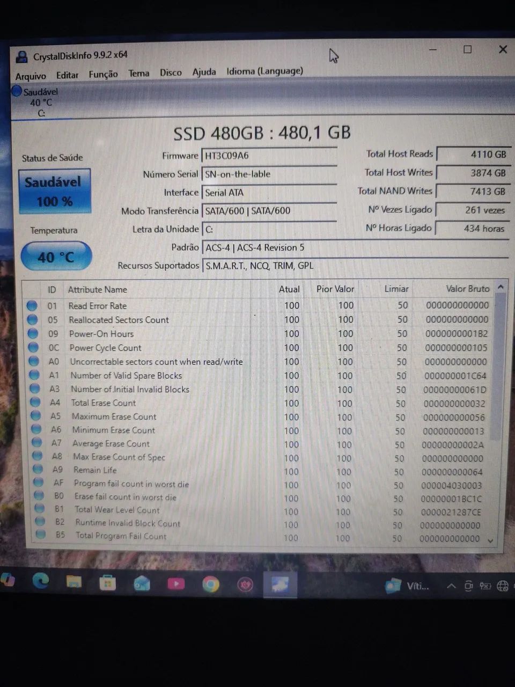Click status icon of Reallocated Sectors Count row
The height and width of the screenshot is (687, 515).
pyautogui.click(x=33, y=319)
